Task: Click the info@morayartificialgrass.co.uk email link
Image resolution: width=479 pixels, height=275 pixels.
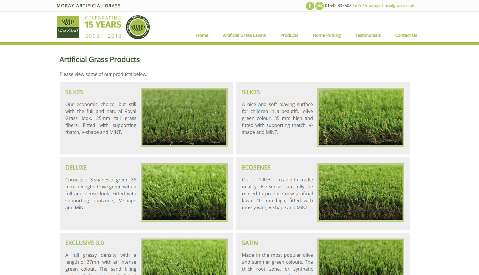Action: pos(385,6)
